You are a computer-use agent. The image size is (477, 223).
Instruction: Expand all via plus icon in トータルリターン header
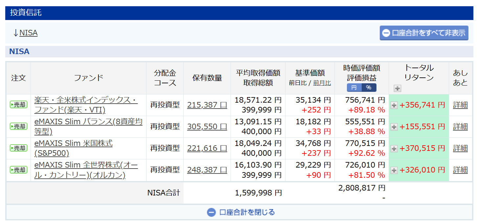(397, 88)
